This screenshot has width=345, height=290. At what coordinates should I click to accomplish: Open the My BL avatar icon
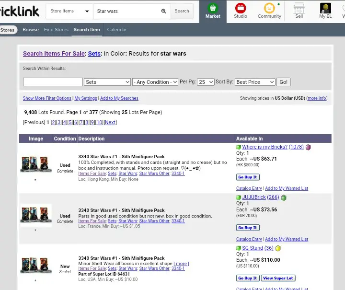325,8
